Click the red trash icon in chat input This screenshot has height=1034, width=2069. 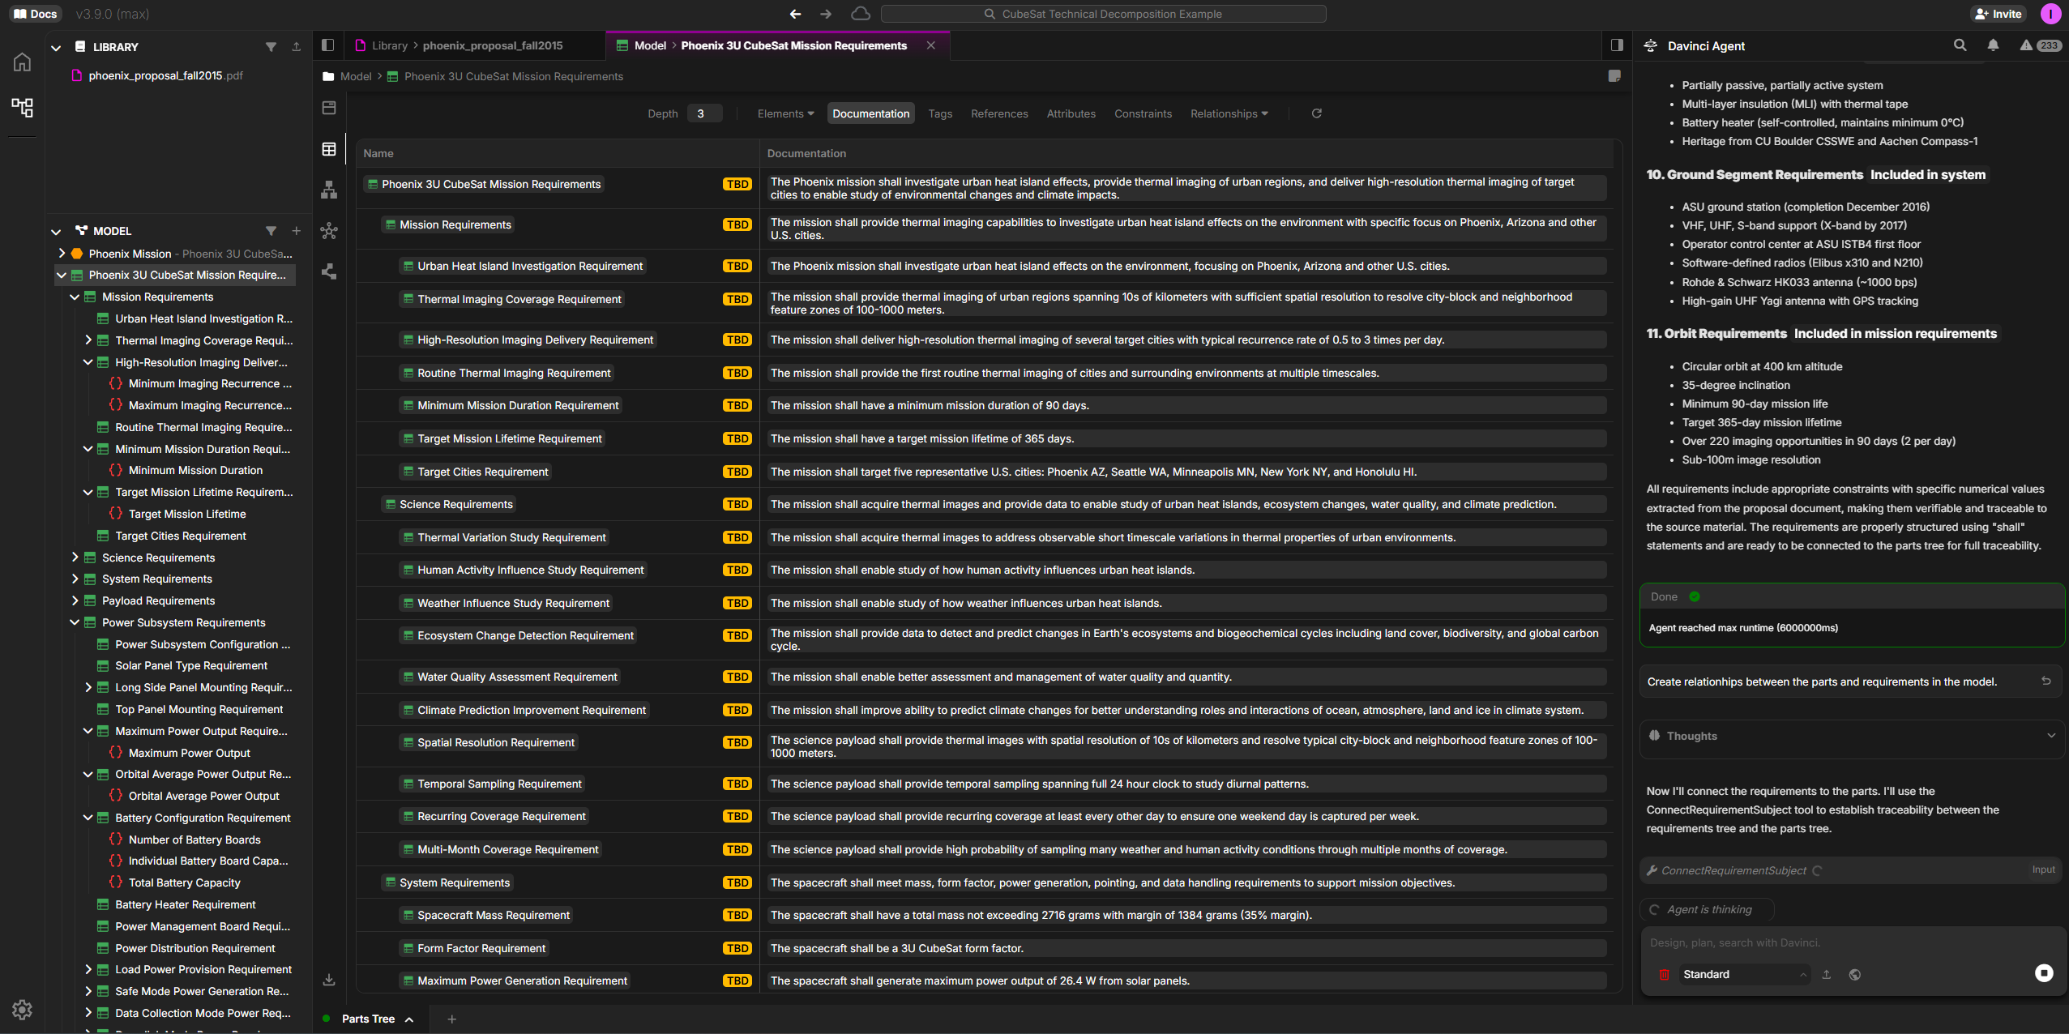coord(1664,975)
